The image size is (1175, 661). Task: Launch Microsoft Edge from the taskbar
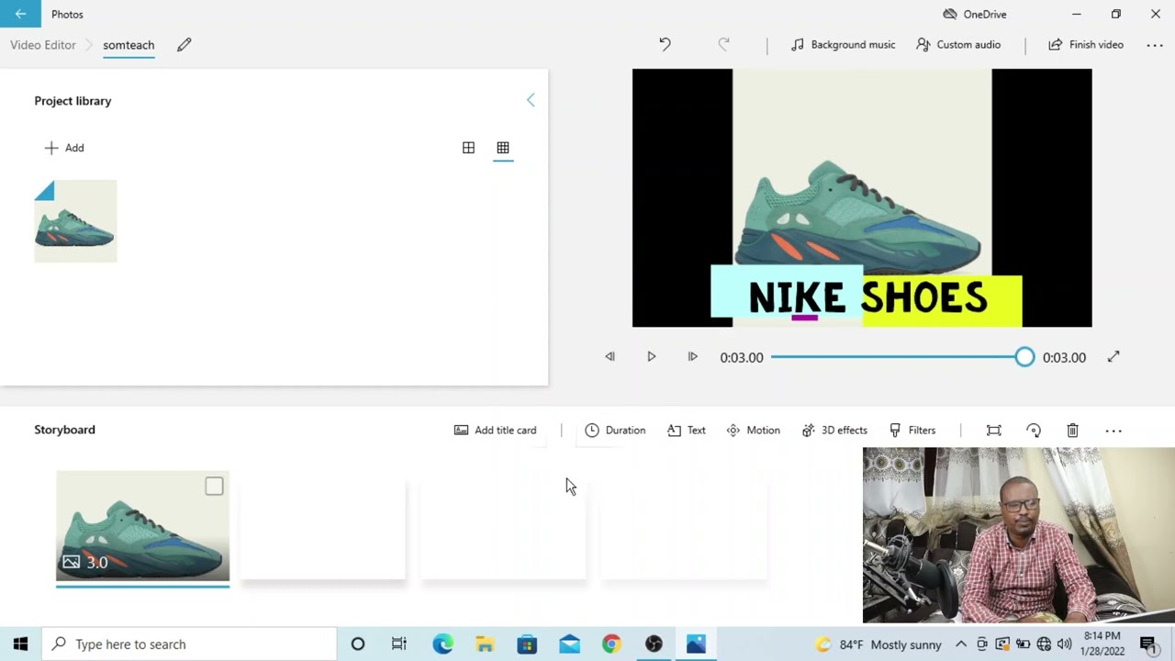(442, 644)
